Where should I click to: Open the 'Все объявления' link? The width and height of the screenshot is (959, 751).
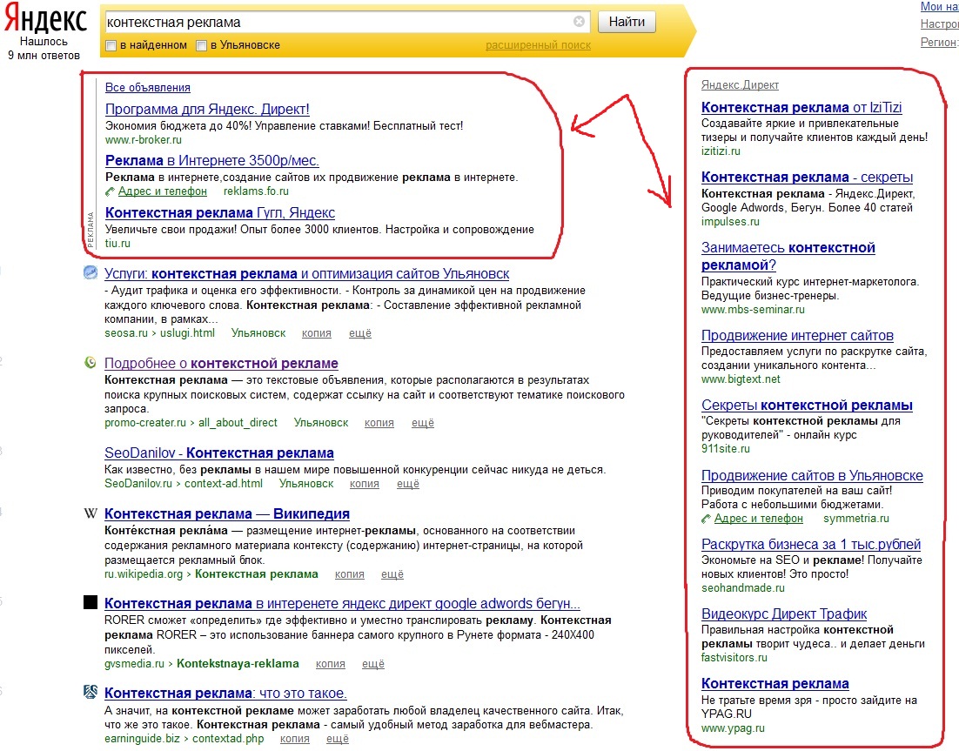[147, 87]
